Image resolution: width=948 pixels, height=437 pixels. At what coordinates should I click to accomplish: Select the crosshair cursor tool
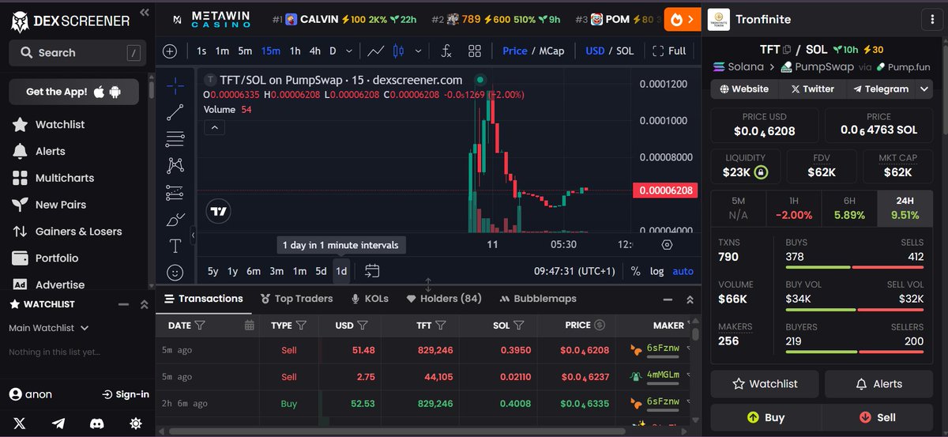(x=175, y=86)
